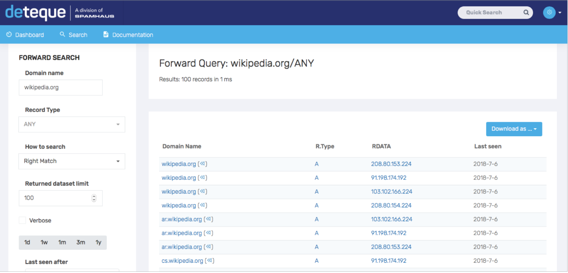Click RDATA 208.80.153.224 in ar.wikipedia.org row

click(391, 247)
